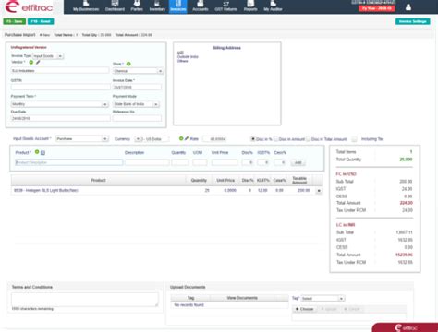Click the green F5 Save button
Image resolution: width=438 pixels, height=332 pixels.
[x=15, y=21]
